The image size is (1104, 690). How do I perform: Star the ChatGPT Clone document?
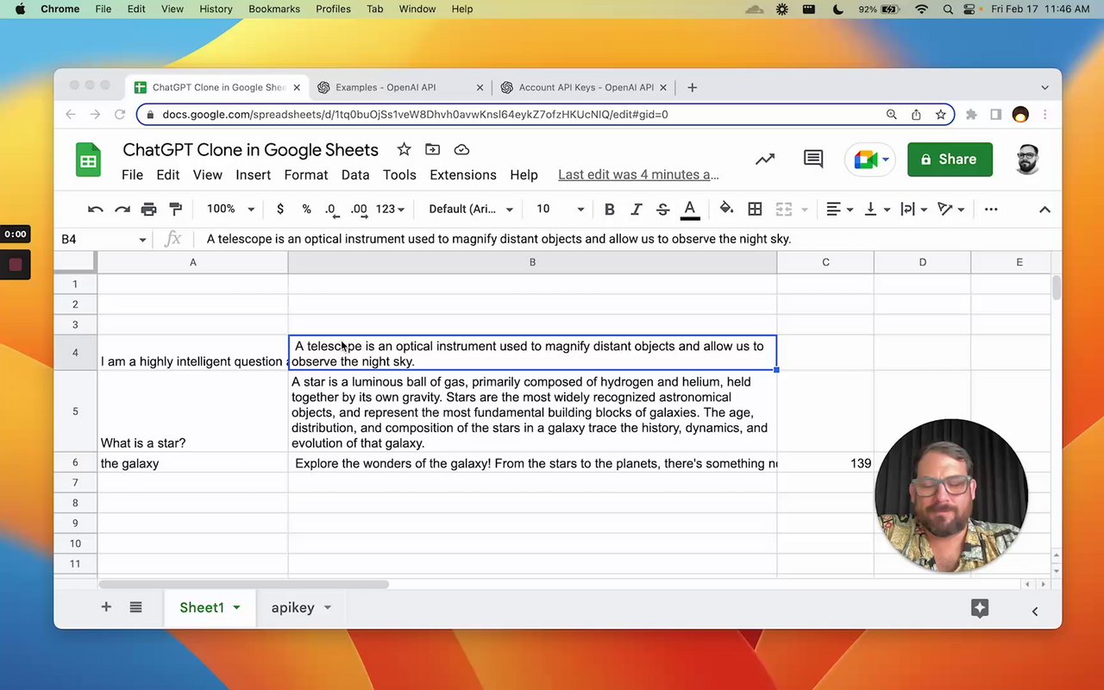[x=404, y=149]
